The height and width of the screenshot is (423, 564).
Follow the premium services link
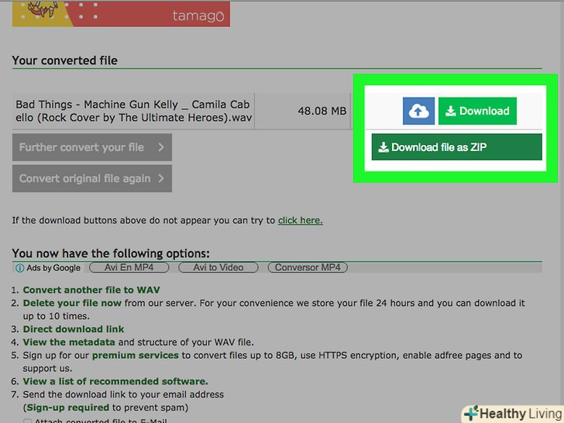tap(136, 356)
